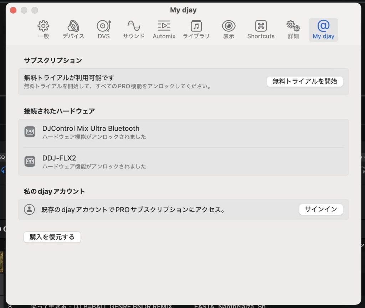Click the djay account profile icon
The image size is (365, 308).
[29, 209]
